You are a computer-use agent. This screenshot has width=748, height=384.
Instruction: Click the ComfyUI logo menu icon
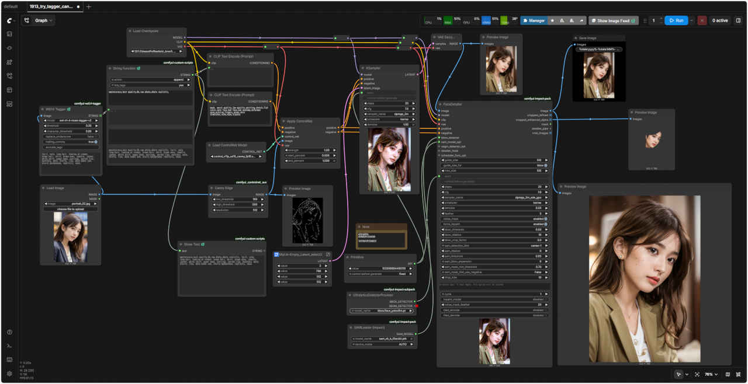pyautogui.click(x=9, y=20)
